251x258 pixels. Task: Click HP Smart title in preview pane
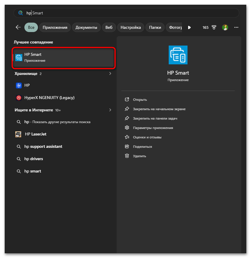pyautogui.click(x=178, y=73)
